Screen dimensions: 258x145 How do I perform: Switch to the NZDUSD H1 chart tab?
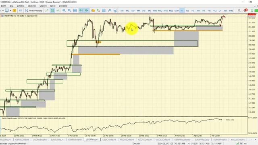(145, 140)
